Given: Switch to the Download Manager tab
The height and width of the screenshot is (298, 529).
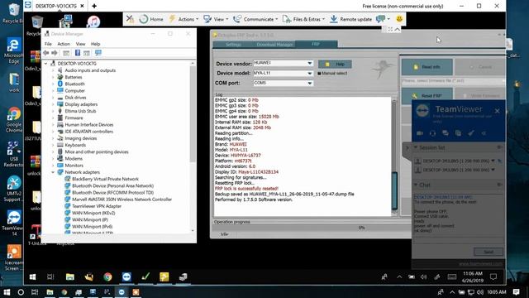Looking at the screenshot, I should coord(274,44).
